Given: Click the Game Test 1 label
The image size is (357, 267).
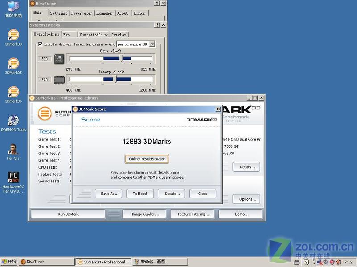Looking at the screenshot, I should click(50, 139).
